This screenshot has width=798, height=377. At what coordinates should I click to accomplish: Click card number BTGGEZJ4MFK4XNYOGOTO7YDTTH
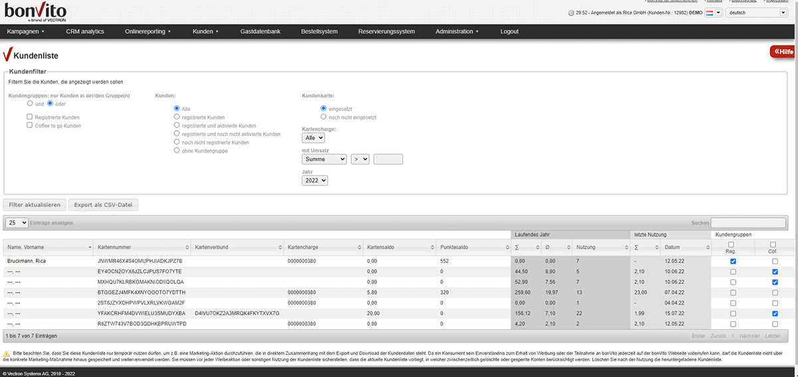click(x=142, y=292)
